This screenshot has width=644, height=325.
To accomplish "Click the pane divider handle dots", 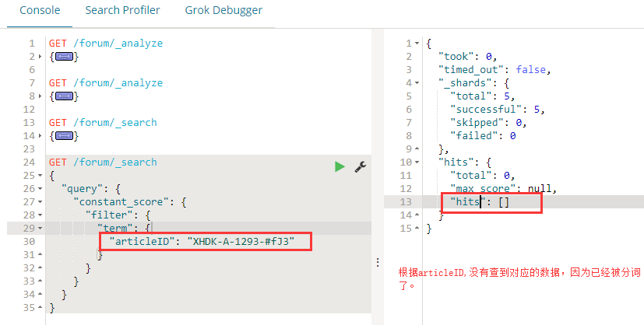I will click(x=378, y=263).
